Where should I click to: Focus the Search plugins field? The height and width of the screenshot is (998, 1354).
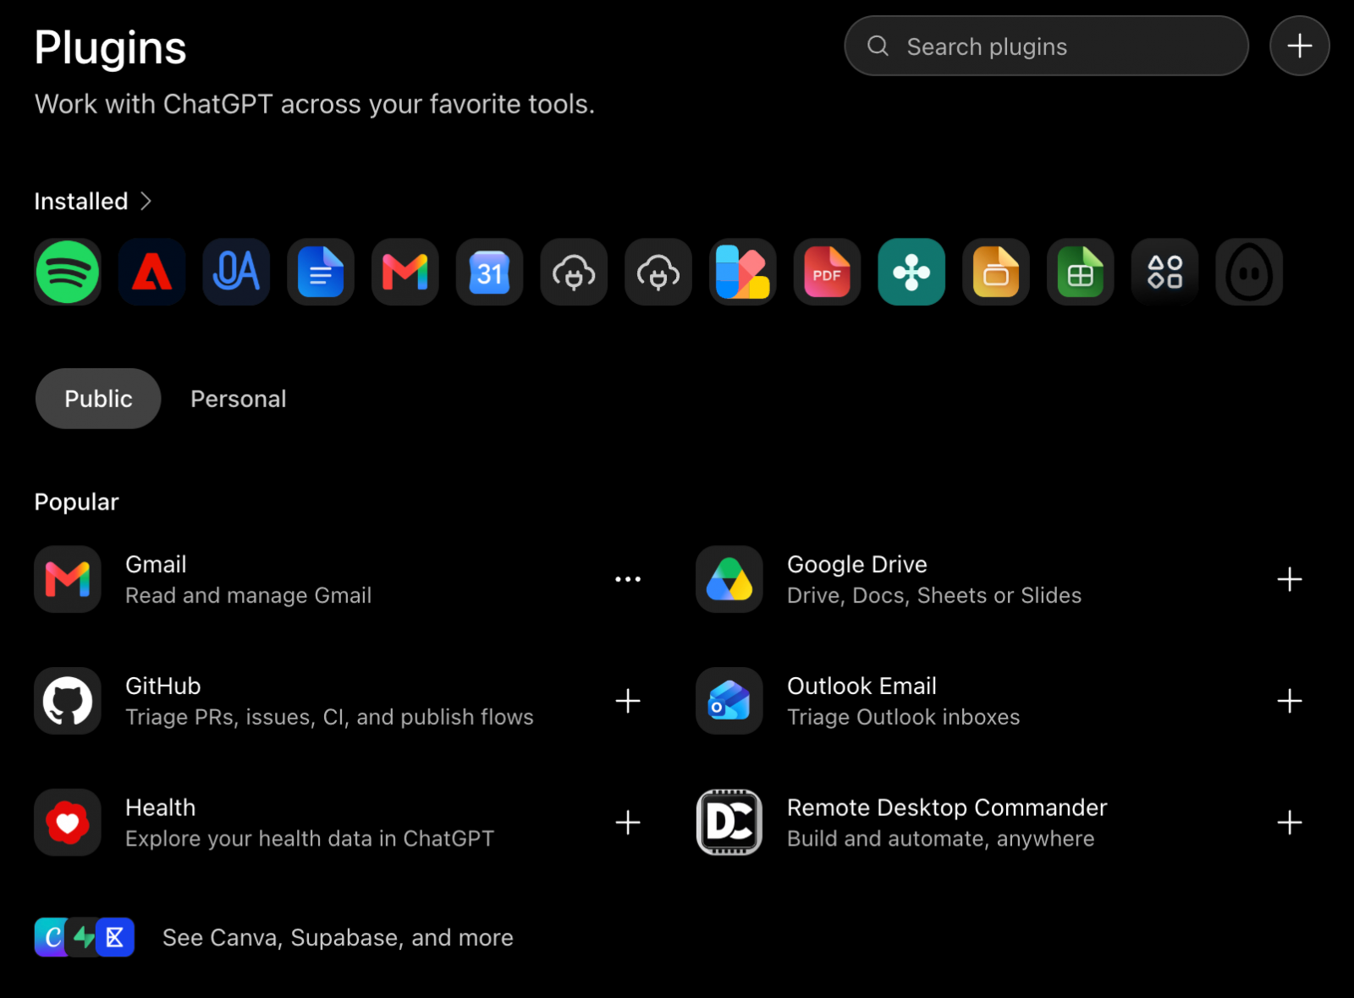click(1047, 46)
